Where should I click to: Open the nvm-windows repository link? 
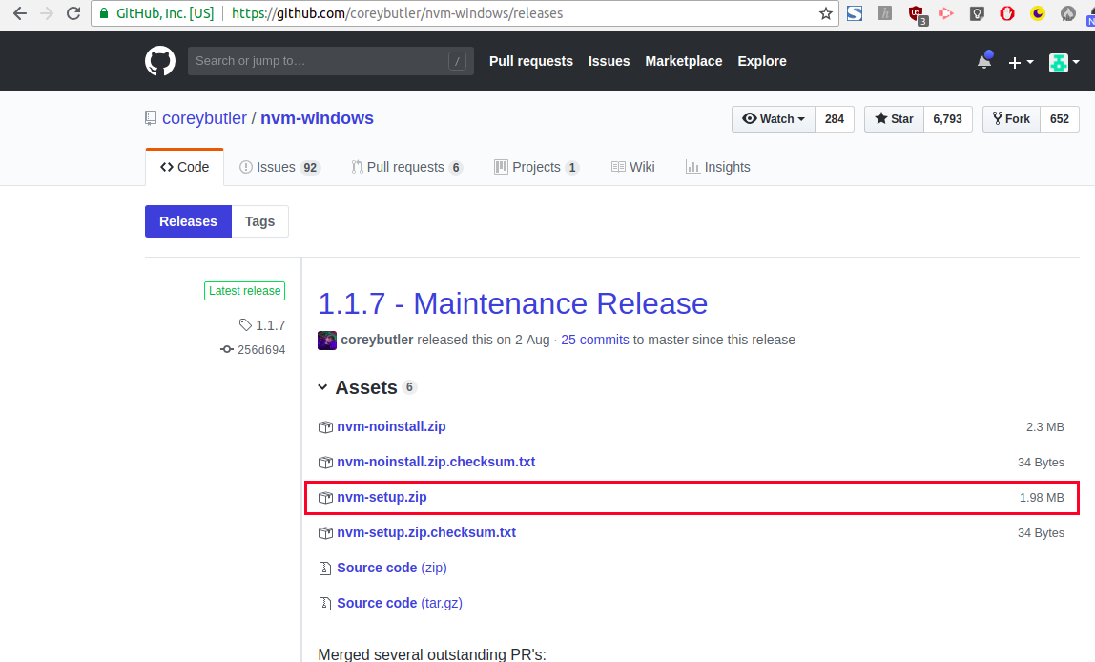tap(317, 118)
